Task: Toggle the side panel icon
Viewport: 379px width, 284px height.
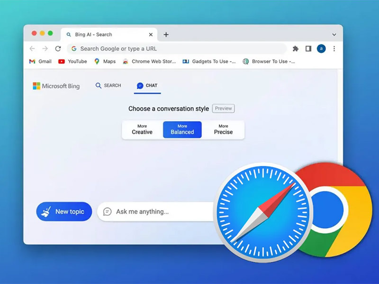Action: pyautogui.click(x=308, y=49)
